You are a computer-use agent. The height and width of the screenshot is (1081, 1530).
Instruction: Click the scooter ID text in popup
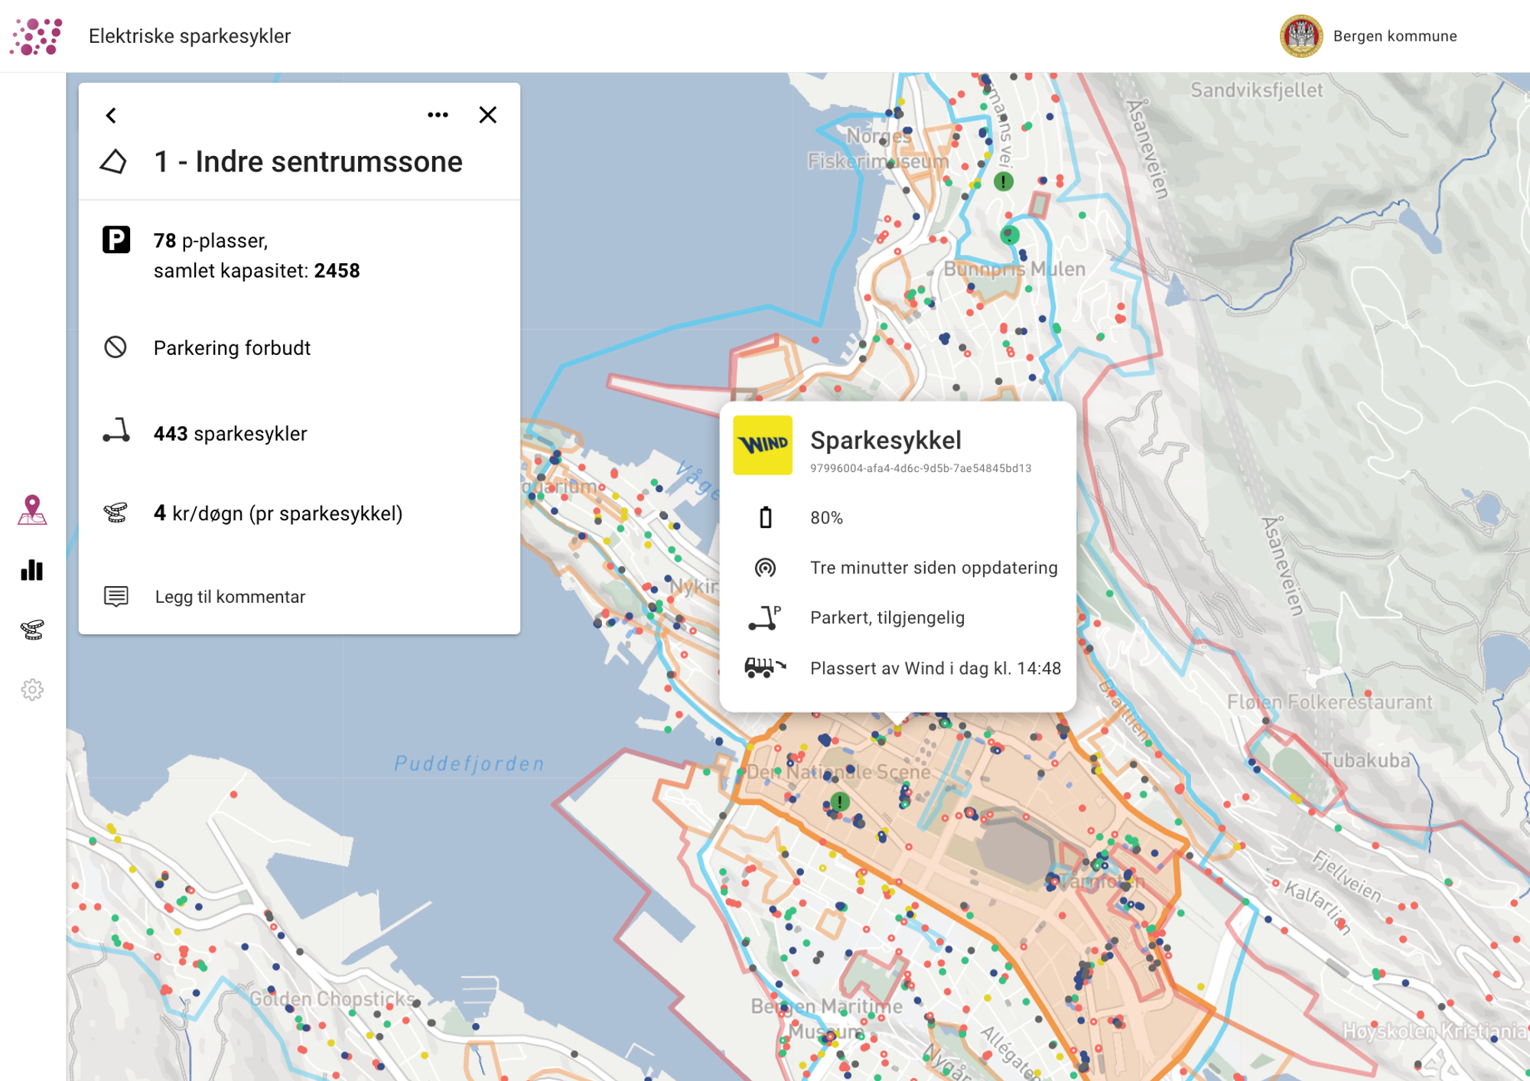click(920, 468)
